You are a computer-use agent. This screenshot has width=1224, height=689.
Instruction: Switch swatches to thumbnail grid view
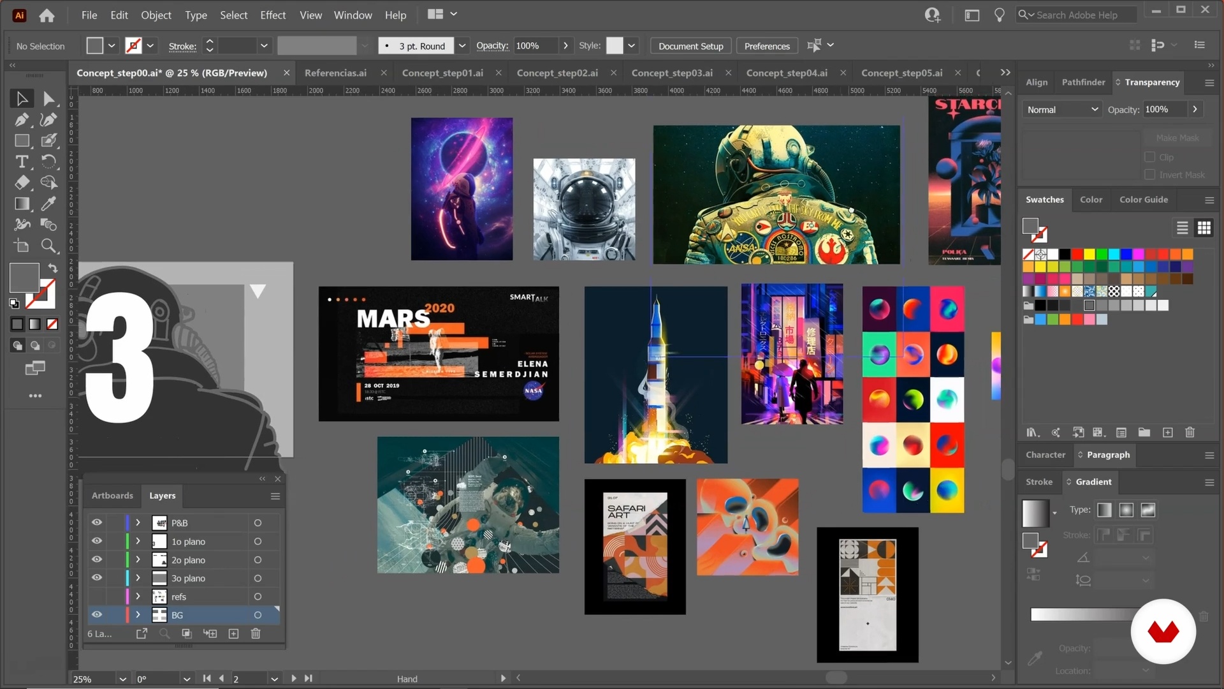point(1204,228)
